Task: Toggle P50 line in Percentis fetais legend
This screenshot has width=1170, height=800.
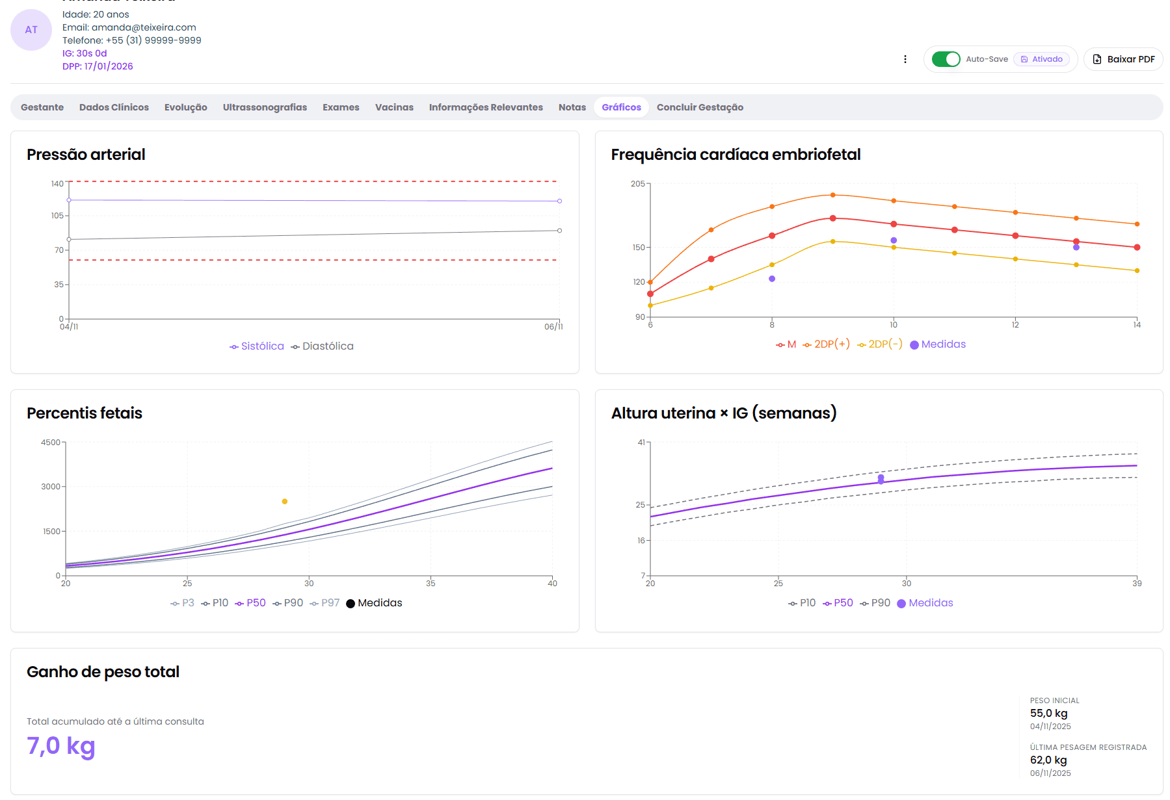Action: (250, 603)
